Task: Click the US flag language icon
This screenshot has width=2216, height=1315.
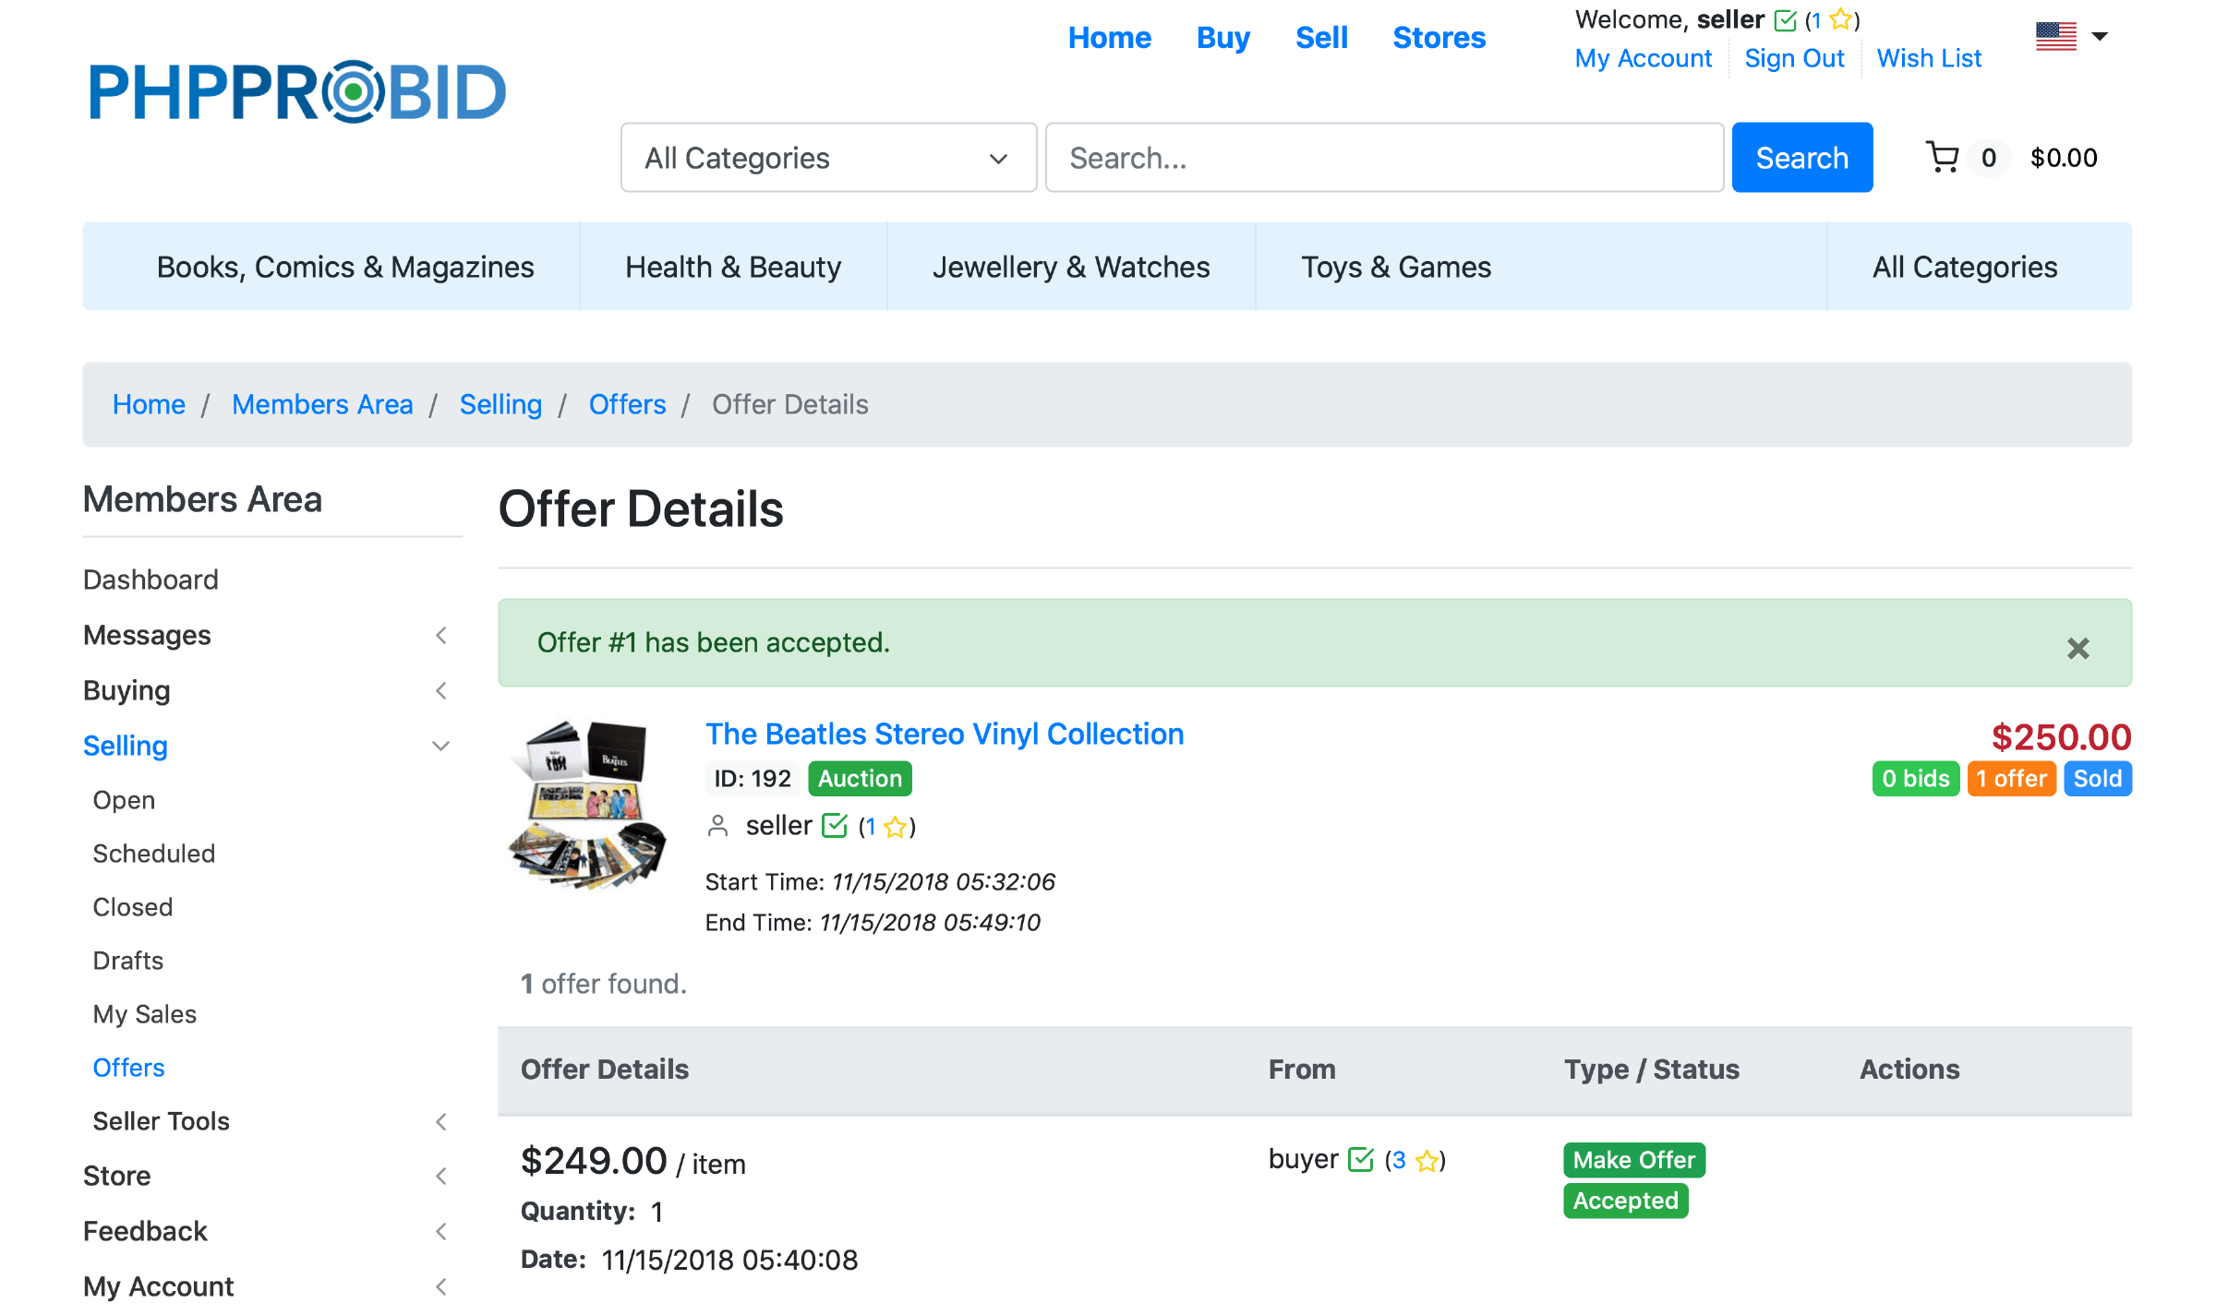Action: (x=2055, y=37)
